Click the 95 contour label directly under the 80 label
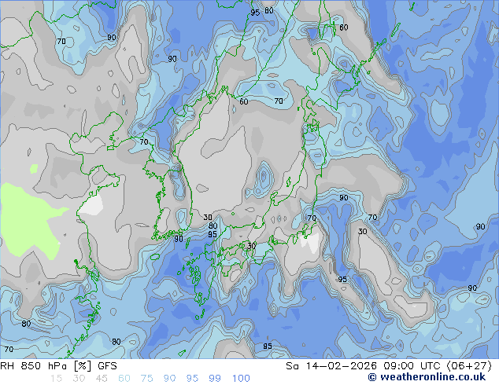This screenshot has height=385, width=499. (213, 234)
